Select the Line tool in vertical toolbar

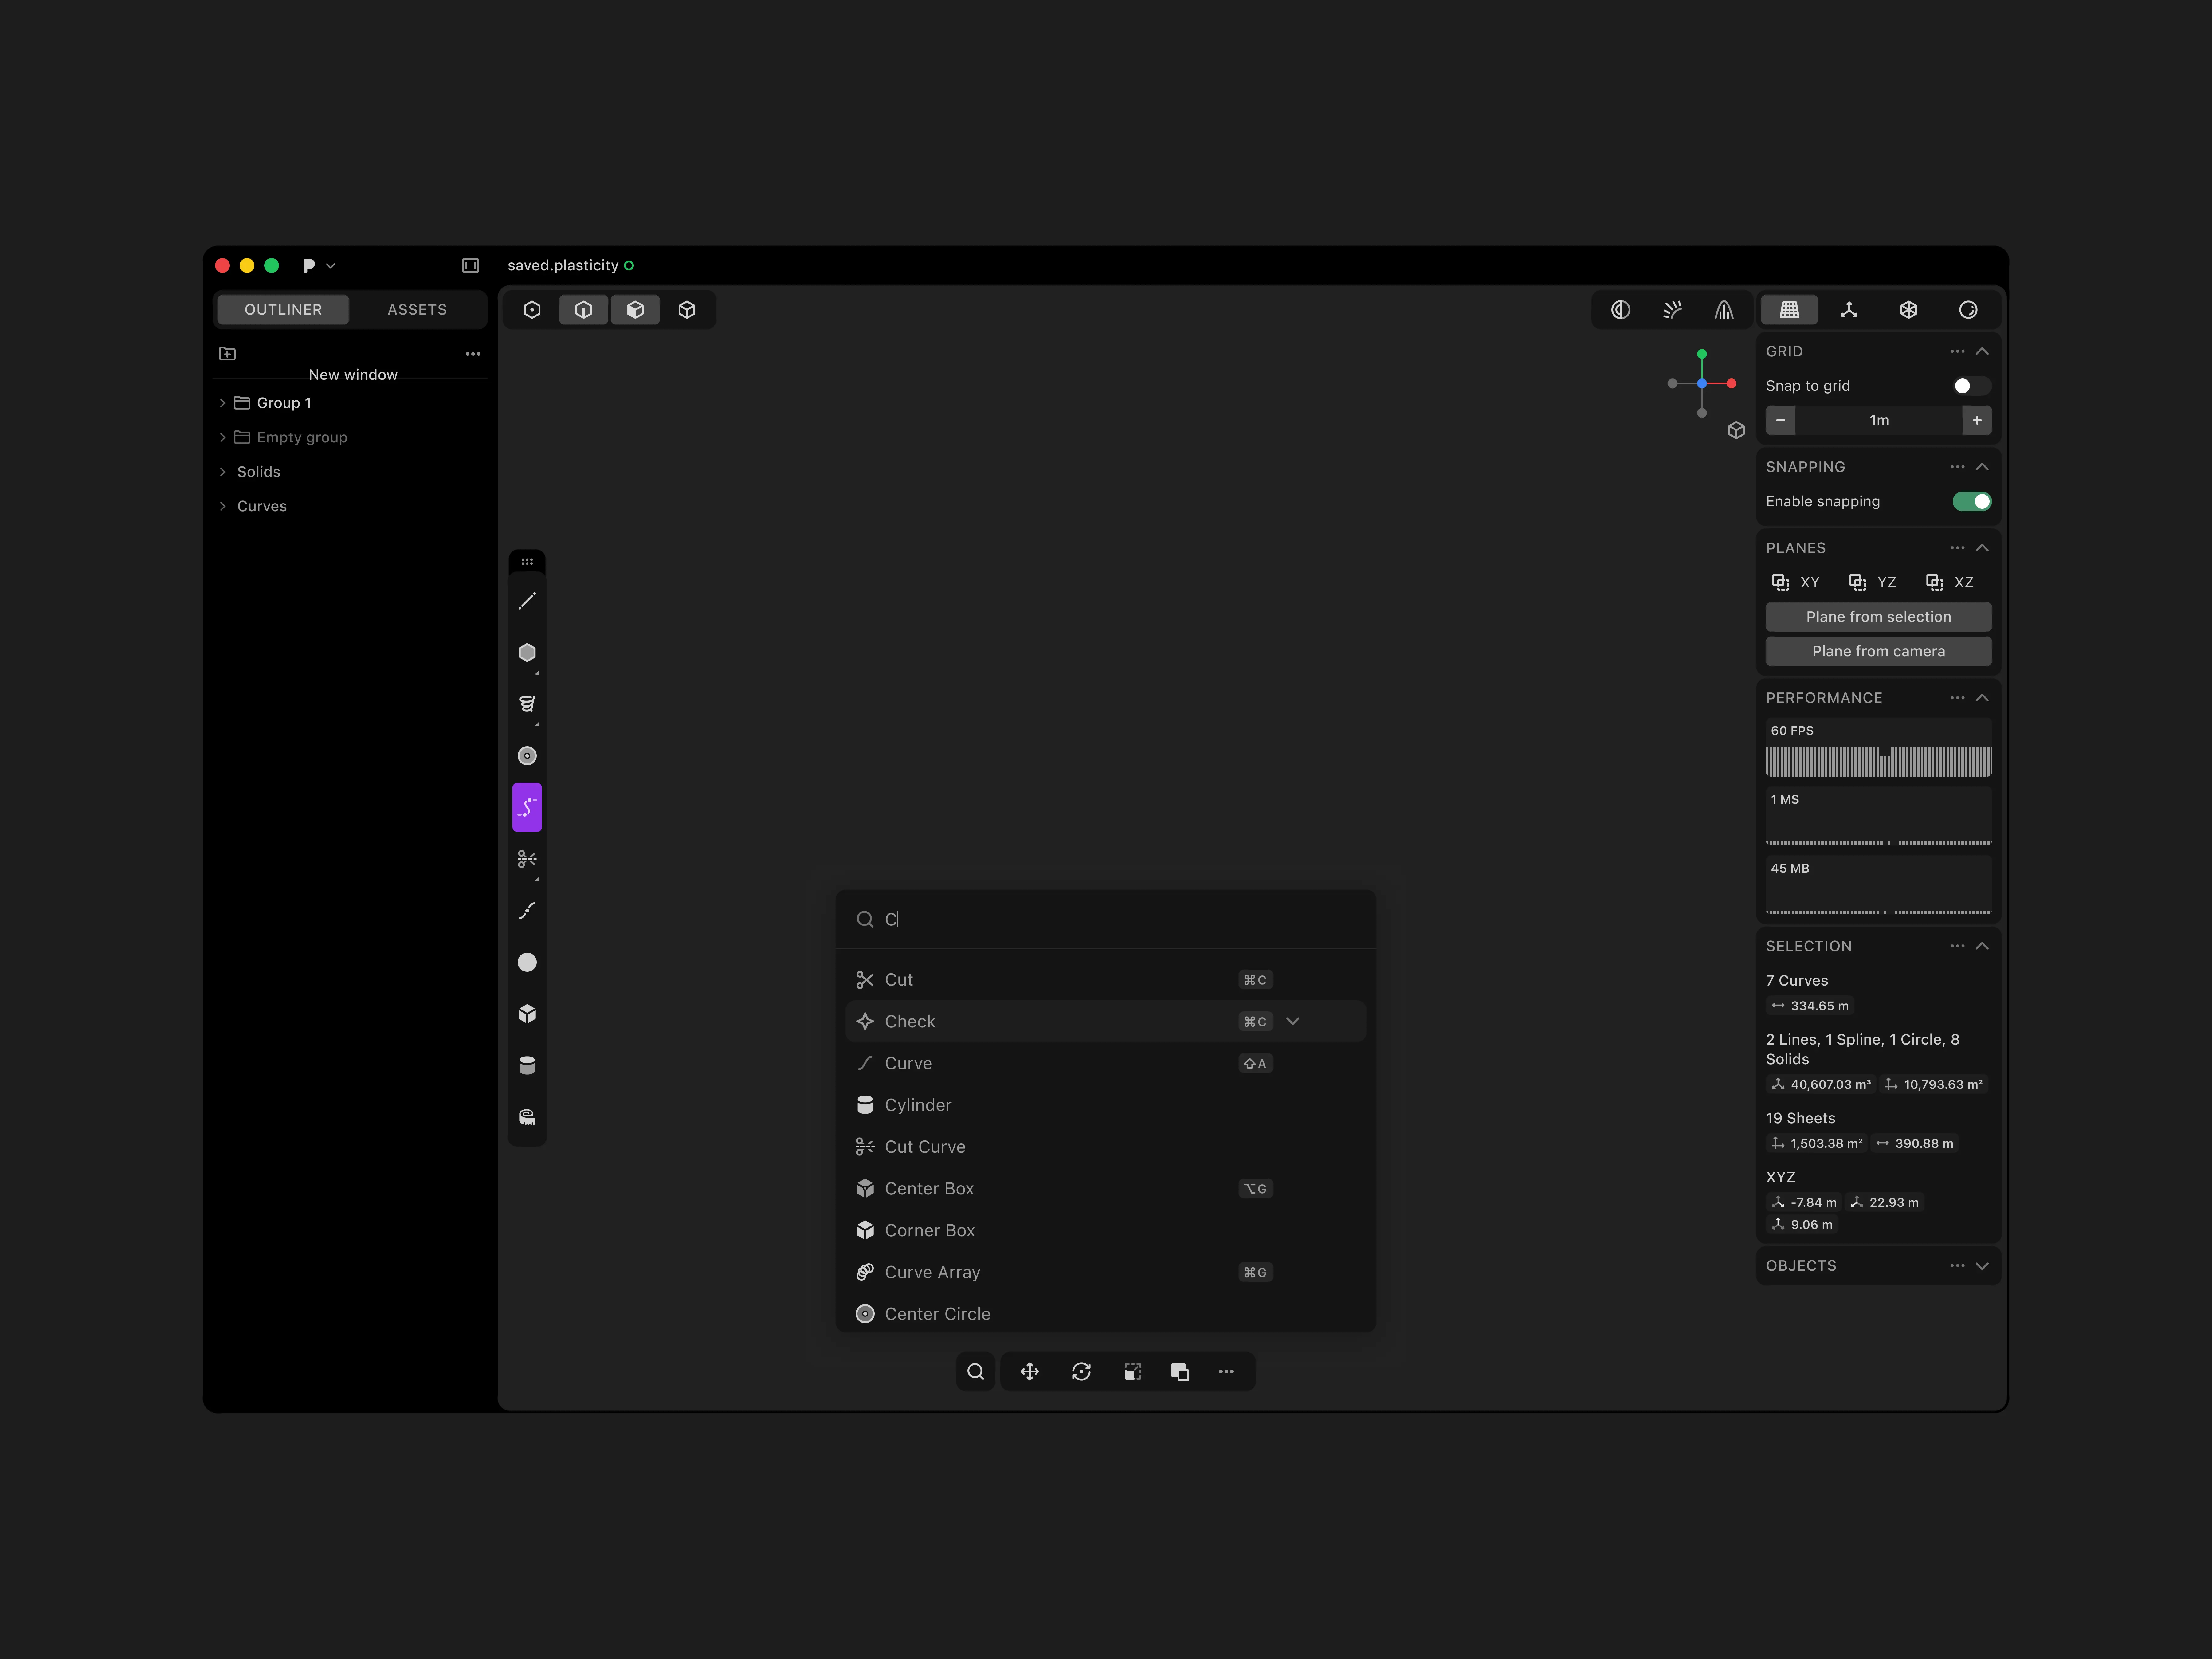click(527, 601)
